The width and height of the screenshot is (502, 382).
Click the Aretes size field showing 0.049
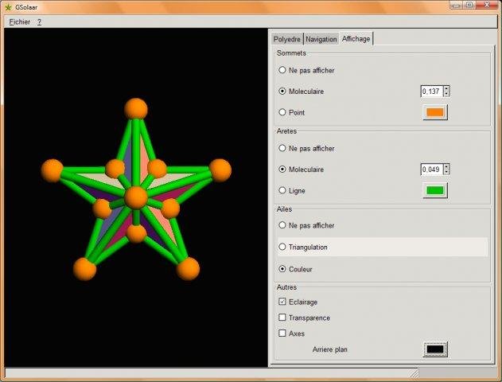431,170
